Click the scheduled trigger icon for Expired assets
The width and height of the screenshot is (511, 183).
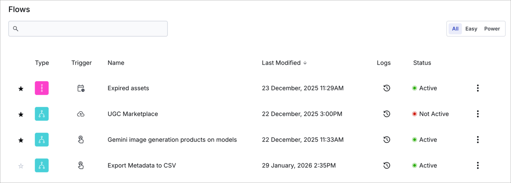(81, 88)
